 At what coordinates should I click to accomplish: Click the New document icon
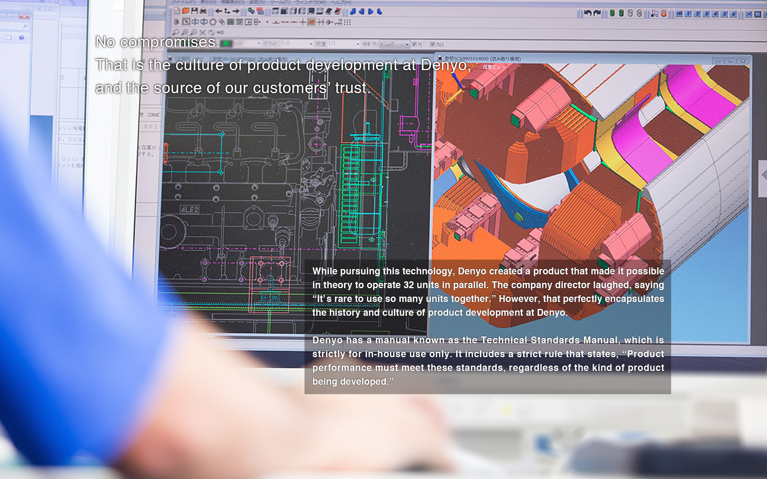pyautogui.click(x=177, y=11)
